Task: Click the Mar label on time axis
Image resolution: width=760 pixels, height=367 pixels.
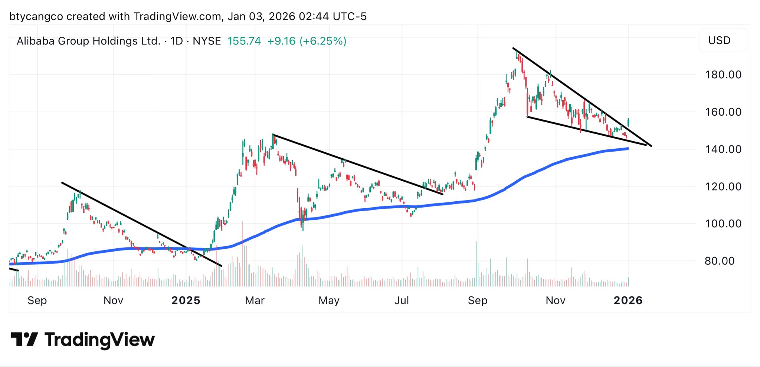Action: point(255,300)
